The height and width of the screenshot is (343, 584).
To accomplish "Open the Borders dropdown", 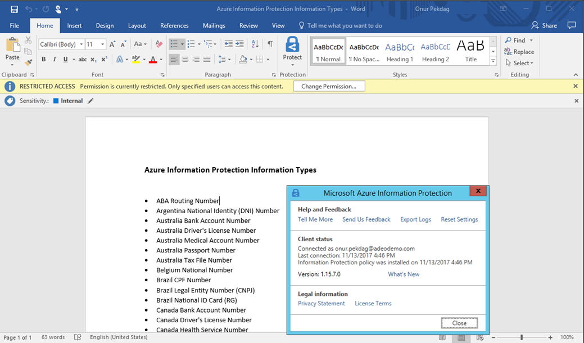I will (268, 60).
